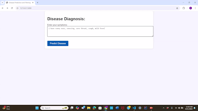Open a new tab with the plus button

(x=38, y=3)
